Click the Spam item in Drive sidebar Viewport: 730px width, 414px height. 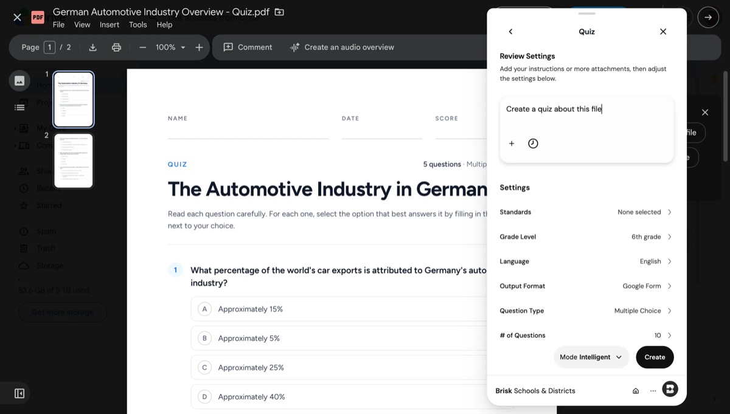point(46,232)
